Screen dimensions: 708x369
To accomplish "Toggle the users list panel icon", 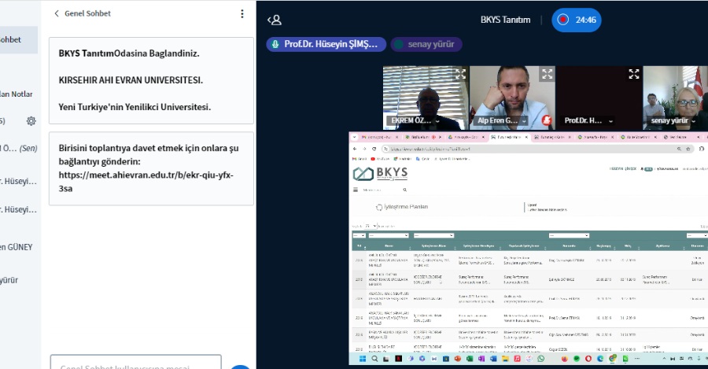I will tap(274, 20).
